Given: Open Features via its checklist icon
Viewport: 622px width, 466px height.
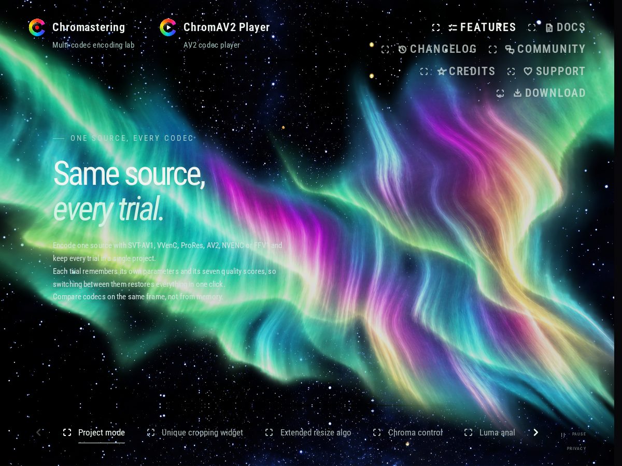Looking at the screenshot, I should click(453, 27).
